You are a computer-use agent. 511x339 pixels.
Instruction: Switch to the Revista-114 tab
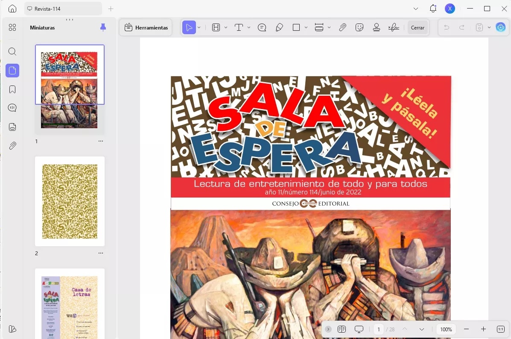[x=63, y=9]
